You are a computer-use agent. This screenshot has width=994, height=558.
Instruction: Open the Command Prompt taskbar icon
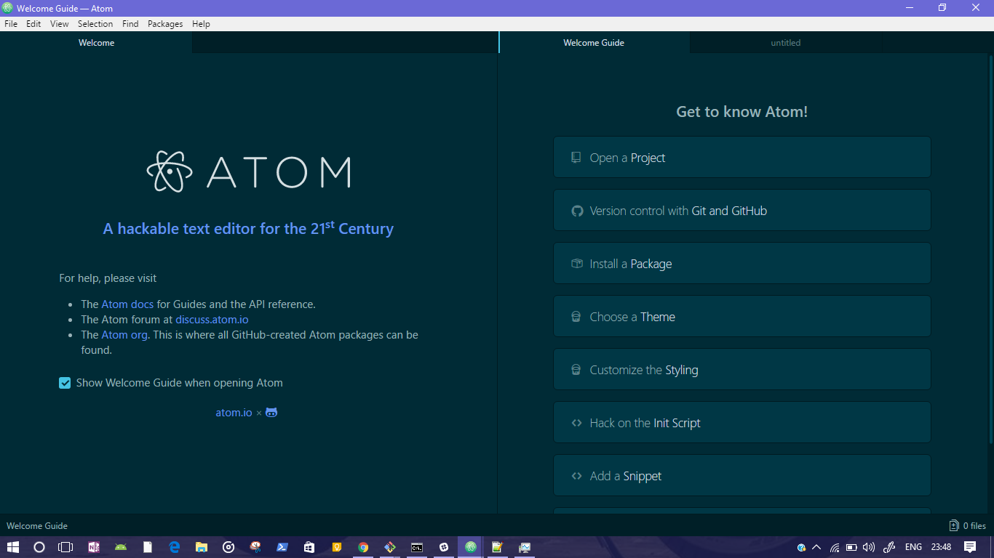pyautogui.click(x=417, y=547)
